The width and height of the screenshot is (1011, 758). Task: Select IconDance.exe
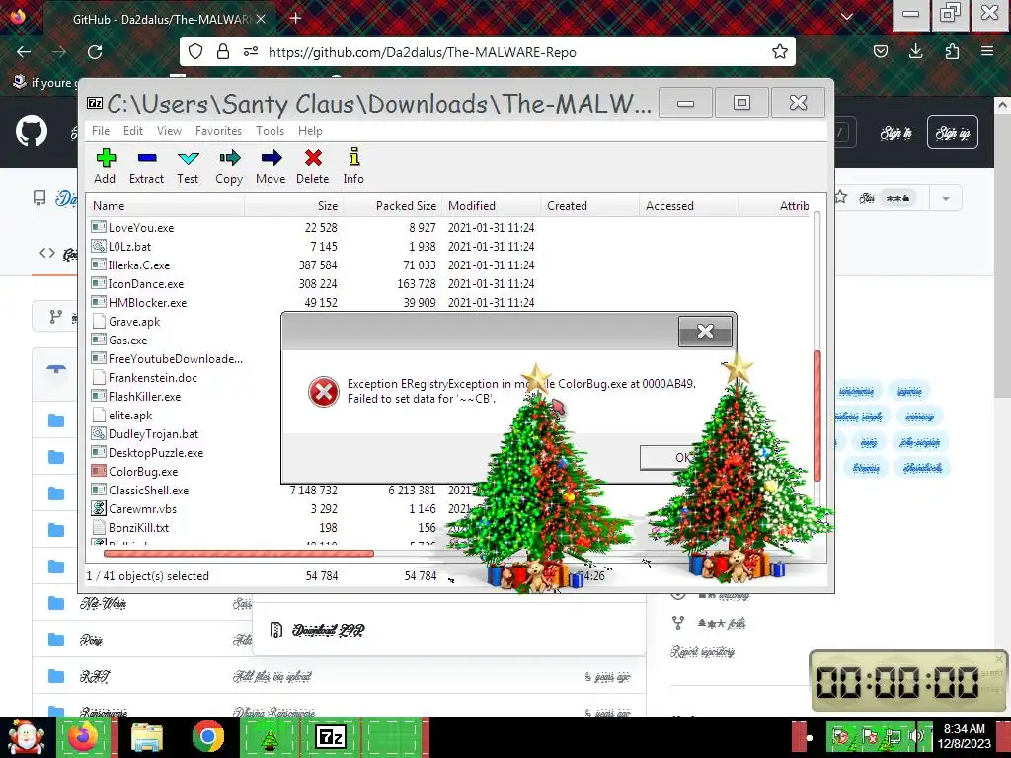[146, 283]
